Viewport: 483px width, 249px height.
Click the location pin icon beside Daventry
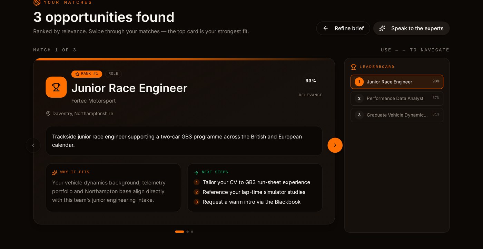48,114
